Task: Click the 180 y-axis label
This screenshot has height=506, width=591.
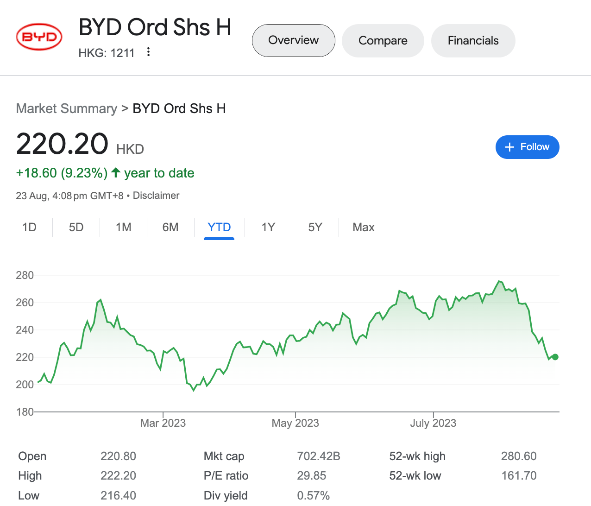Action: pos(25,411)
